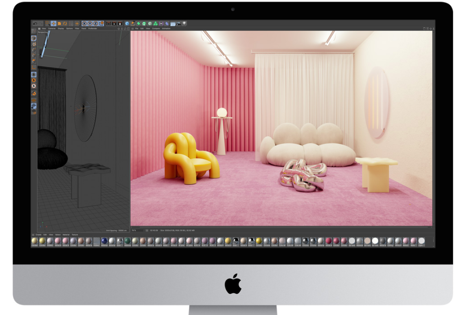Viewport: 465px width, 315px height.
Task: Add a Cube primitive object
Action: point(127,24)
